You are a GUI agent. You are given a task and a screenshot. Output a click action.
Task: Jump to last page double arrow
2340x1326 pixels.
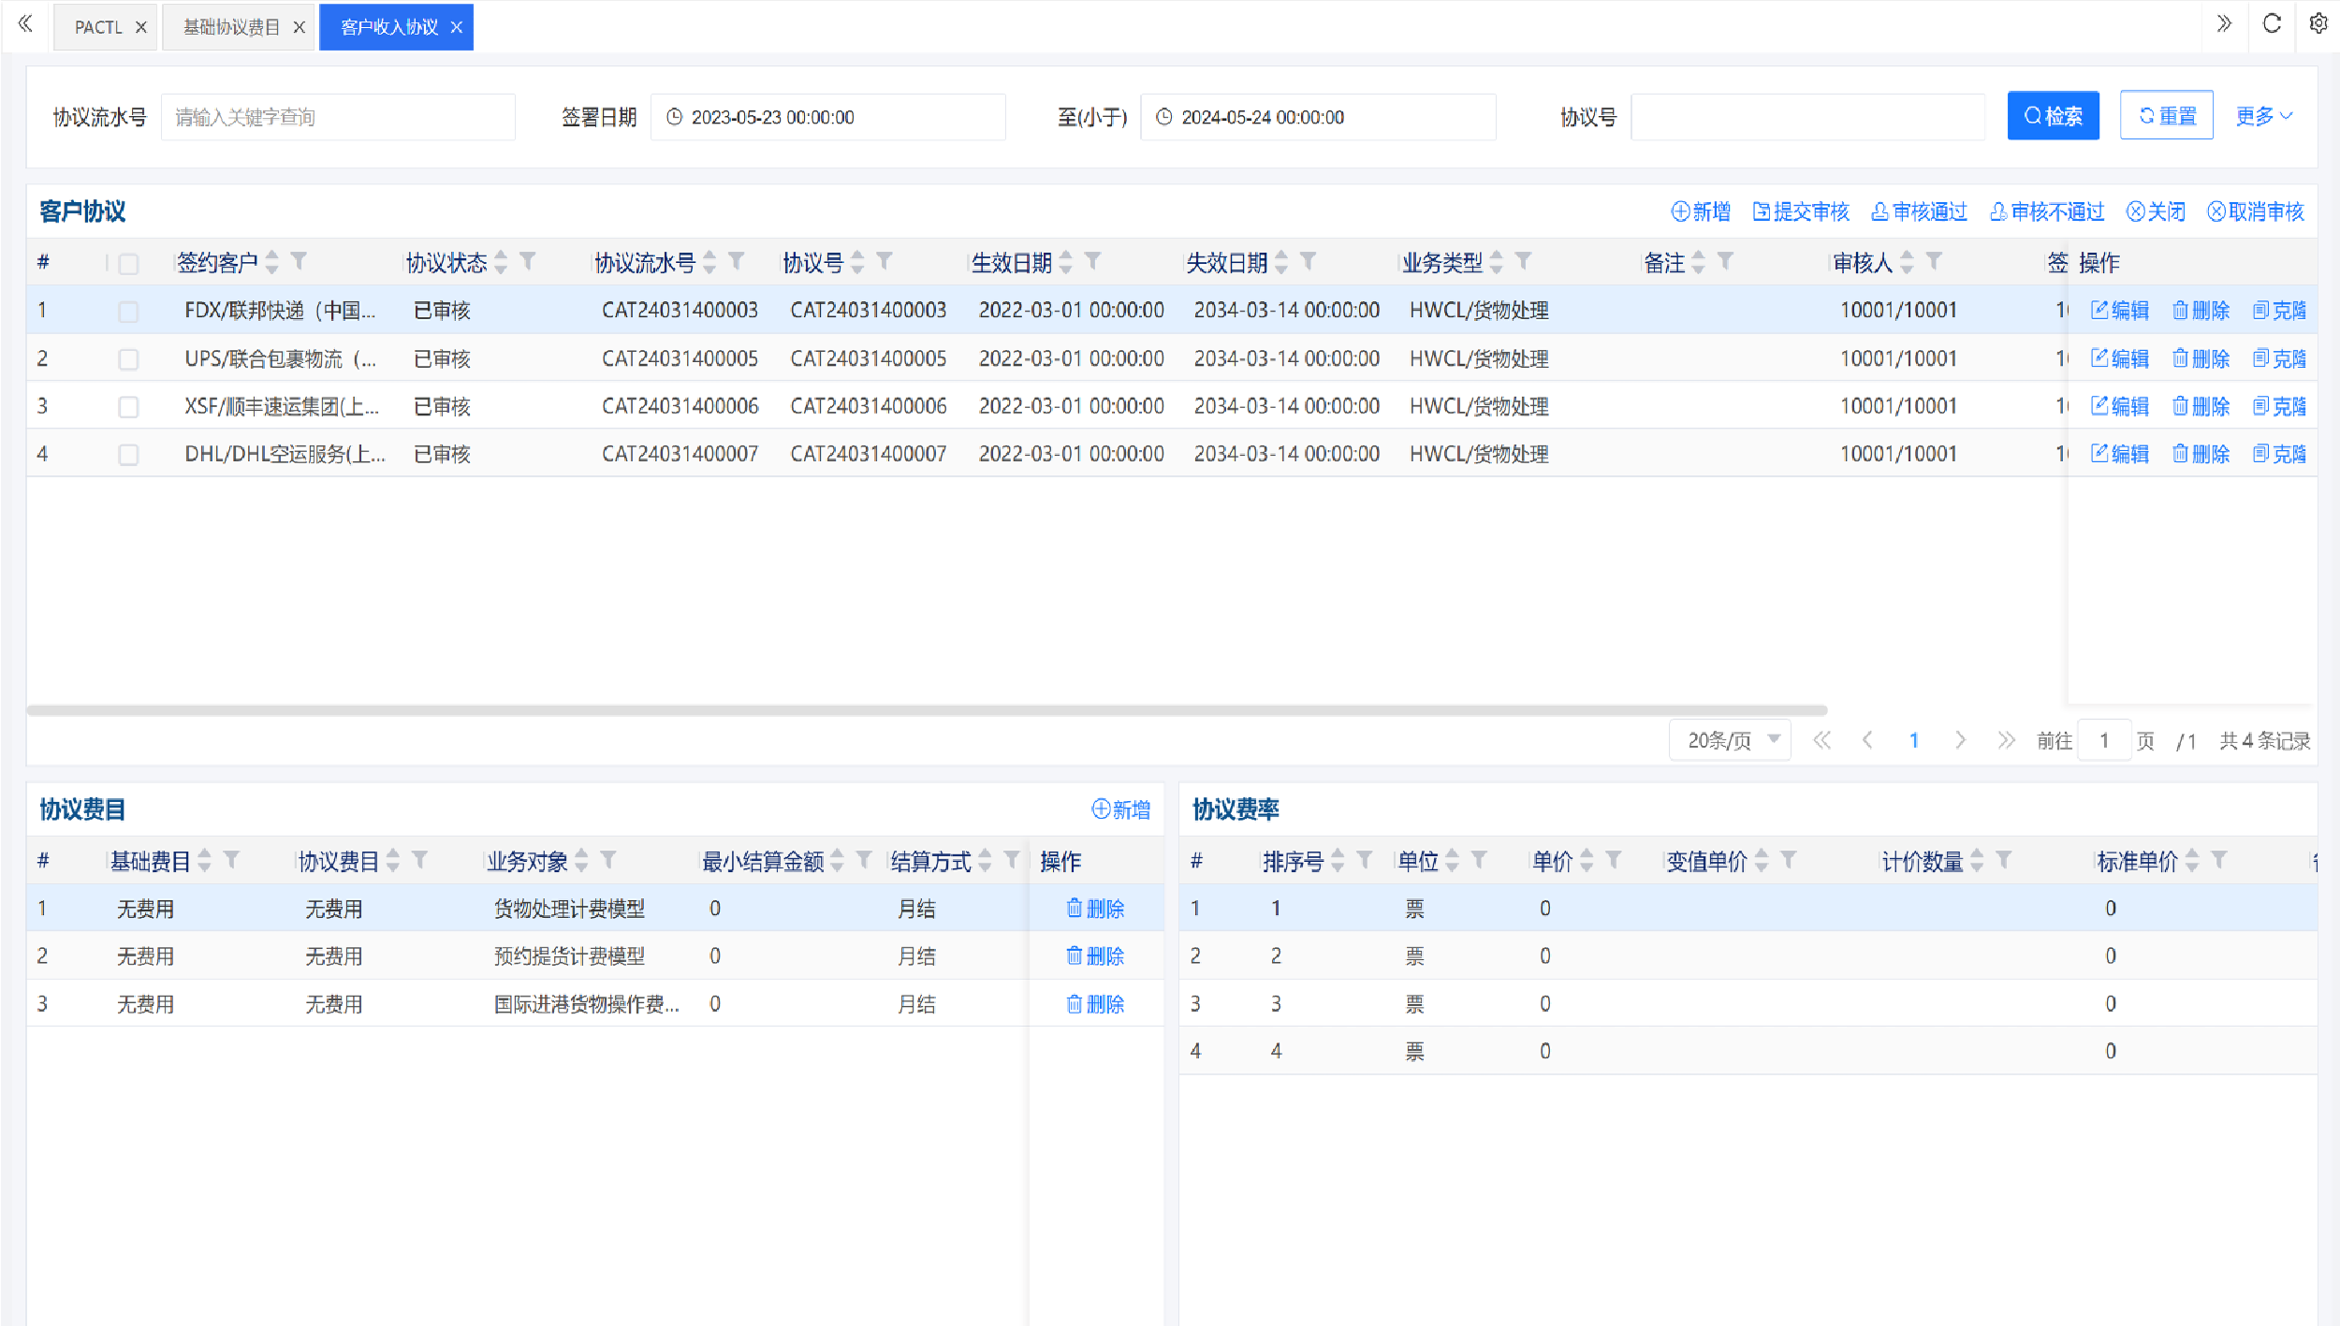(2006, 740)
